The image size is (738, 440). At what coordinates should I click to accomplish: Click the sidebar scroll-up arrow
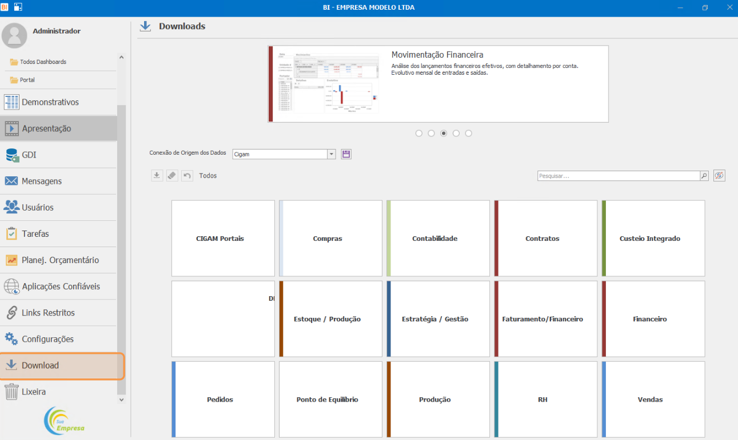(121, 57)
